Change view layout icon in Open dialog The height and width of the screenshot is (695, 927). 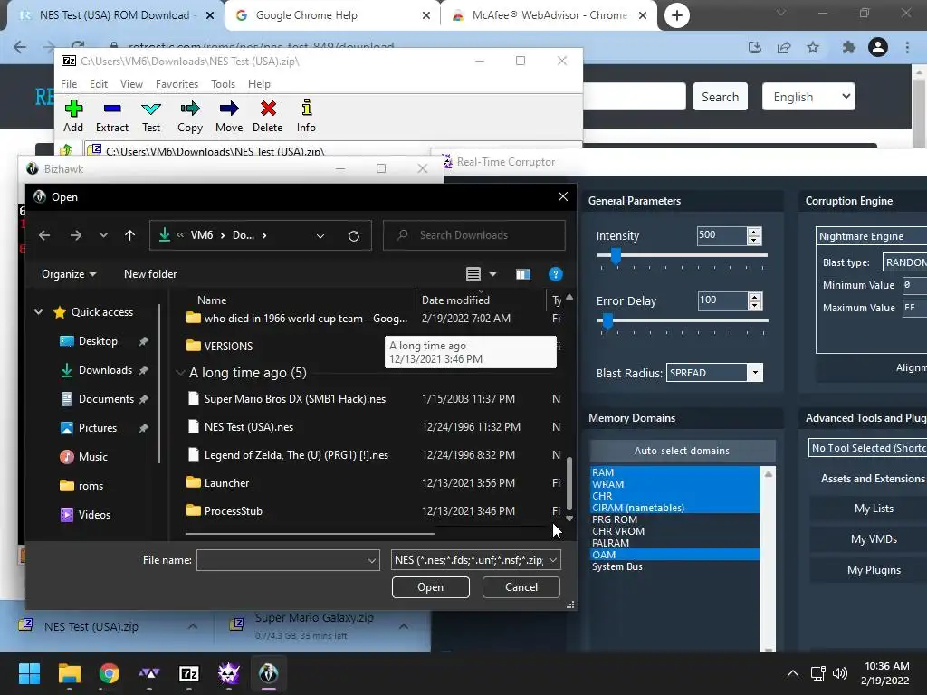pos(473,274)
